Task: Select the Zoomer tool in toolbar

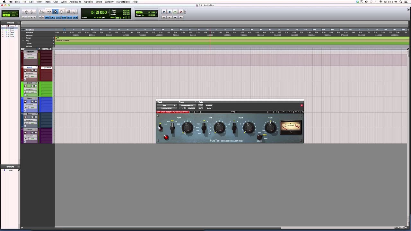Action: [x=42, y=12]
